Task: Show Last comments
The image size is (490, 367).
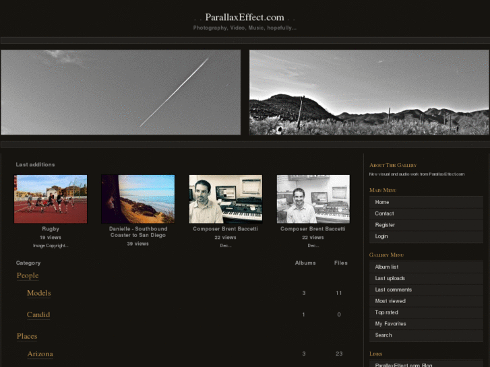Action: [426, 290]
